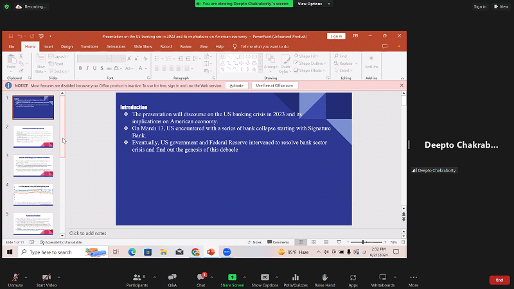The width and height of the screenshot is (514, 289).
Task: Expand the View Options dropdown
Action: (312, 4)
